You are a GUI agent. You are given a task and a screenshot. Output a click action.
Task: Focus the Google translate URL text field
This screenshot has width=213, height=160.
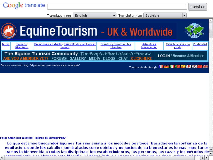pyautogui.click(x=117, y=7)
